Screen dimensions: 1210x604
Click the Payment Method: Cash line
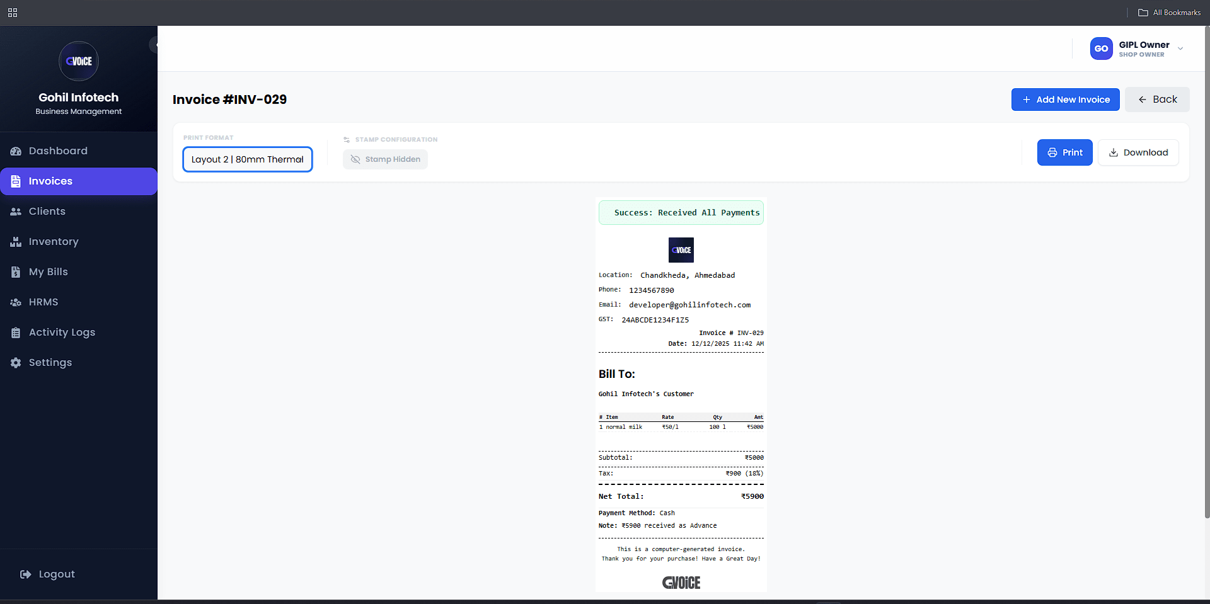[x=637, y=513]
